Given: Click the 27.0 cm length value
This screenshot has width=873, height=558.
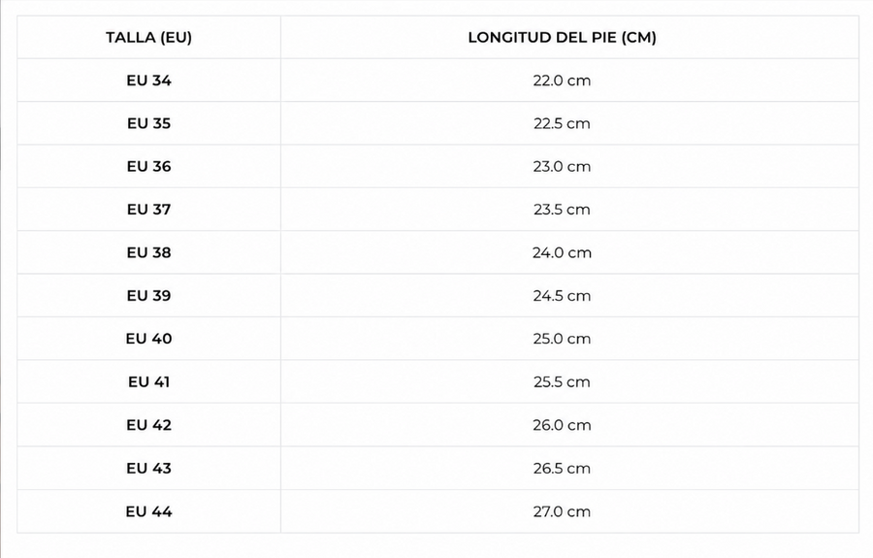Looking at the screenshot, I should click(562, 511).
